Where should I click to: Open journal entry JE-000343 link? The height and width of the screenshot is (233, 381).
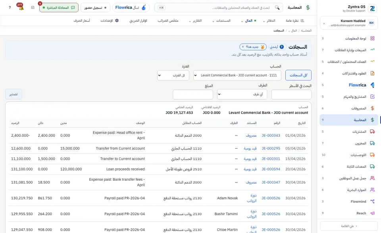(271, 136)
